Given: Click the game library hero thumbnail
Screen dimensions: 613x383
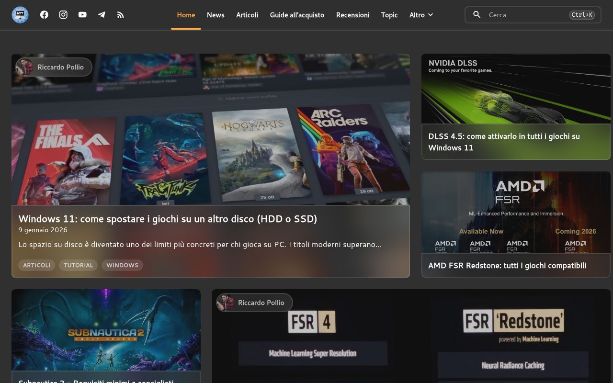Looking at the screenshot, I should coord(211,129).
